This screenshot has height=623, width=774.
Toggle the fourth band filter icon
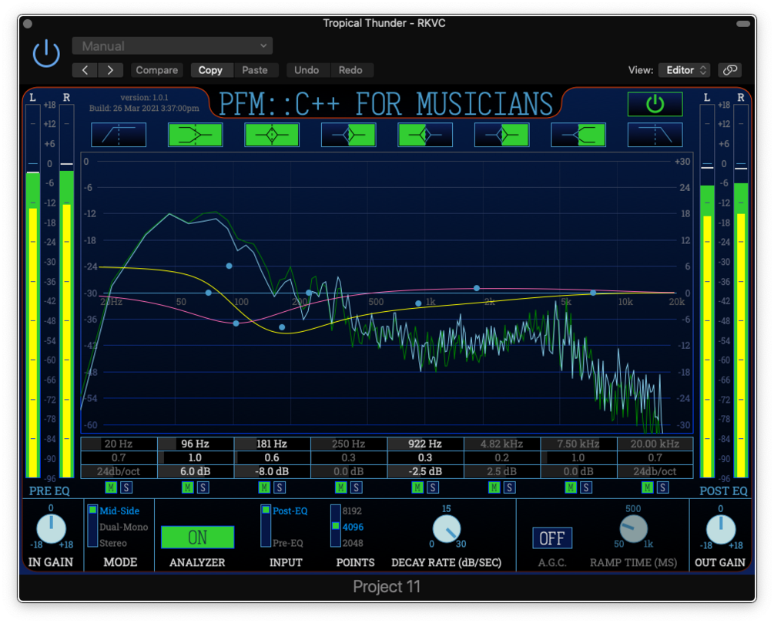(349, 135)
